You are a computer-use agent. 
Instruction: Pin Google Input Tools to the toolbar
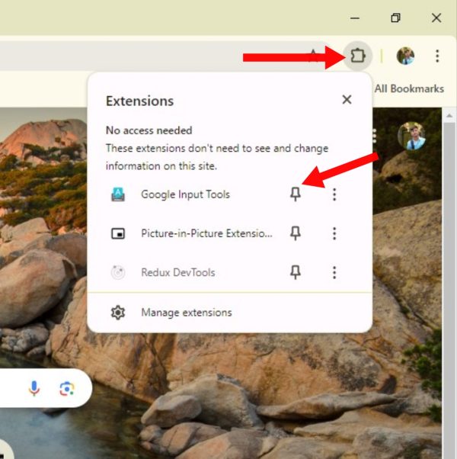click(x=296, y=194)
